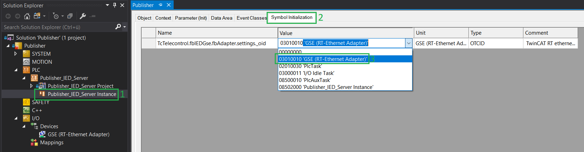Open Properties with the wrench icon

coord(83,16)
